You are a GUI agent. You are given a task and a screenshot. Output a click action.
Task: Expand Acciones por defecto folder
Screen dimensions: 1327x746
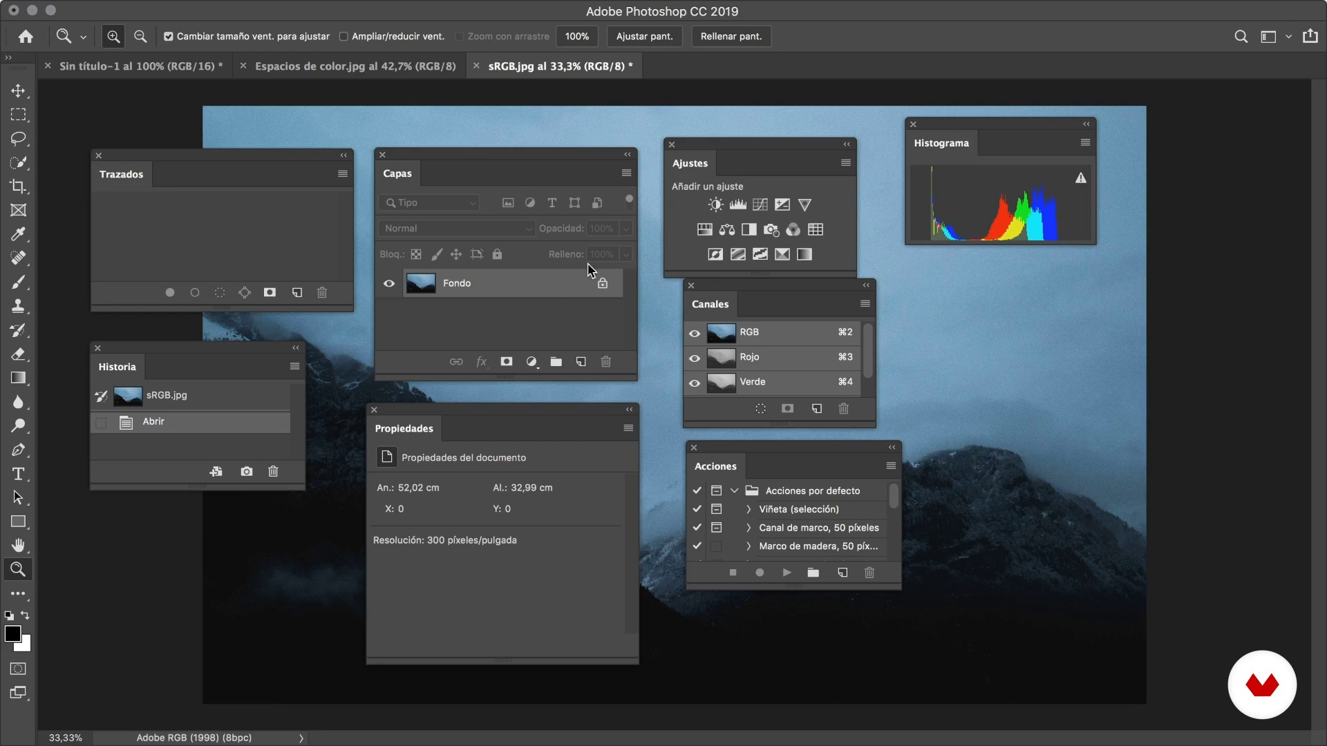point(734,490)
